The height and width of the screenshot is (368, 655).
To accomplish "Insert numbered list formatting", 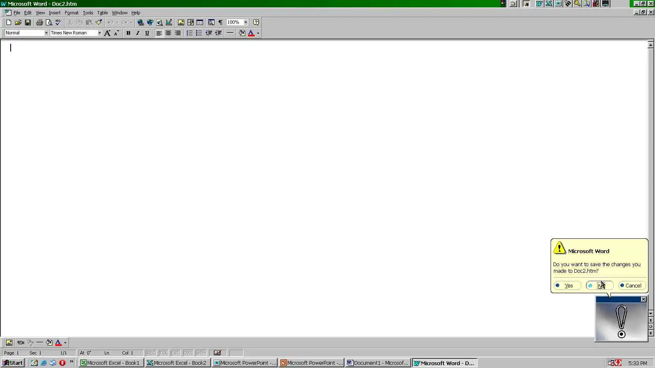I will coord(190,33).
